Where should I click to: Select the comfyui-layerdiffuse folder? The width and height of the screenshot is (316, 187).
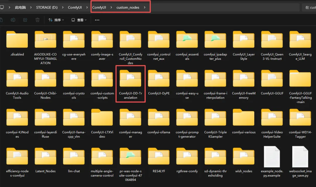pyautogui.click(x=46, y=118)
